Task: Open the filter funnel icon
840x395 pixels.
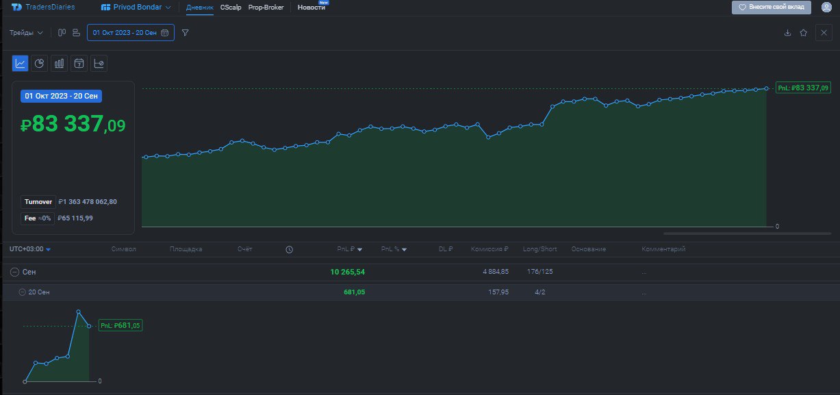Action: 185,32
